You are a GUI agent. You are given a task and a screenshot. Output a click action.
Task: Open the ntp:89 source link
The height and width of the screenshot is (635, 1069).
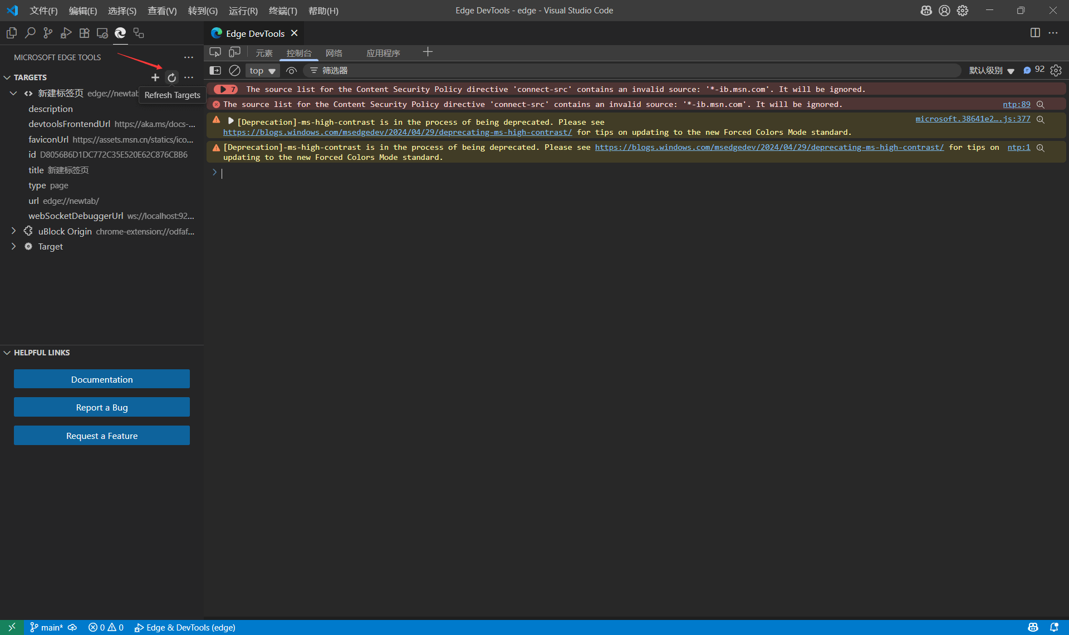[x=1016, y=104]
